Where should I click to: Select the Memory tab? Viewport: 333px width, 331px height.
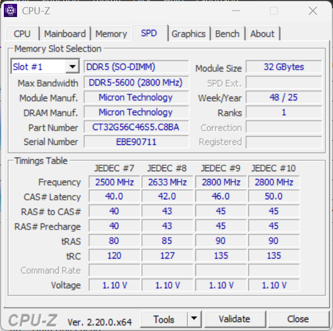point(111,33)
